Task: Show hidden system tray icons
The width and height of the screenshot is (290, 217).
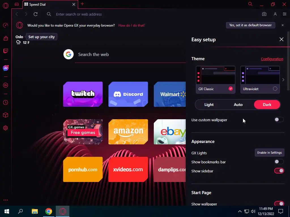Action: [240, 211]
